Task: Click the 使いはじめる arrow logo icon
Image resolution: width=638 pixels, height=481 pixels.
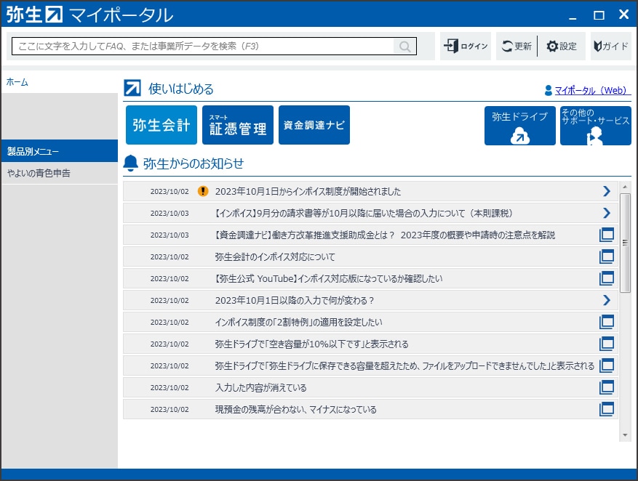Action: click(x=132, y=88)
